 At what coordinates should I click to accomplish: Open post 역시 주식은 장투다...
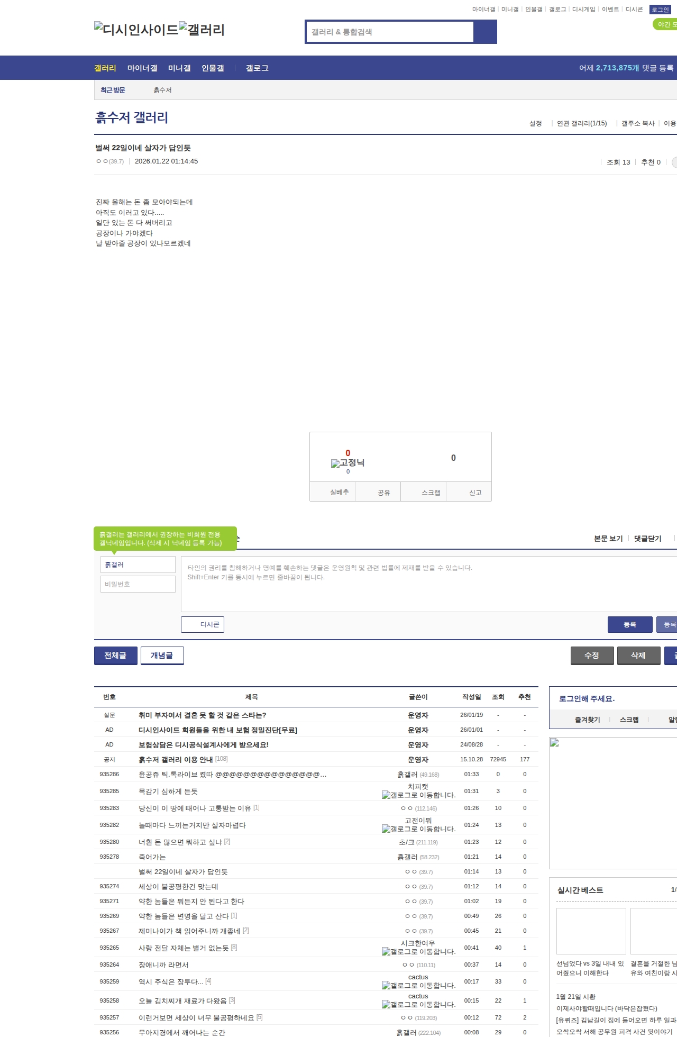[171, 982]
